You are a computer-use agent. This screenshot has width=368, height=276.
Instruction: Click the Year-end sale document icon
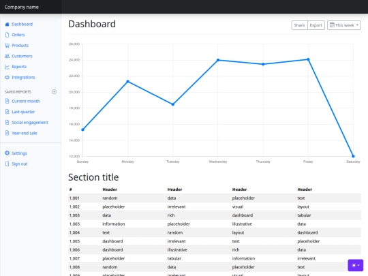point(7,133)
